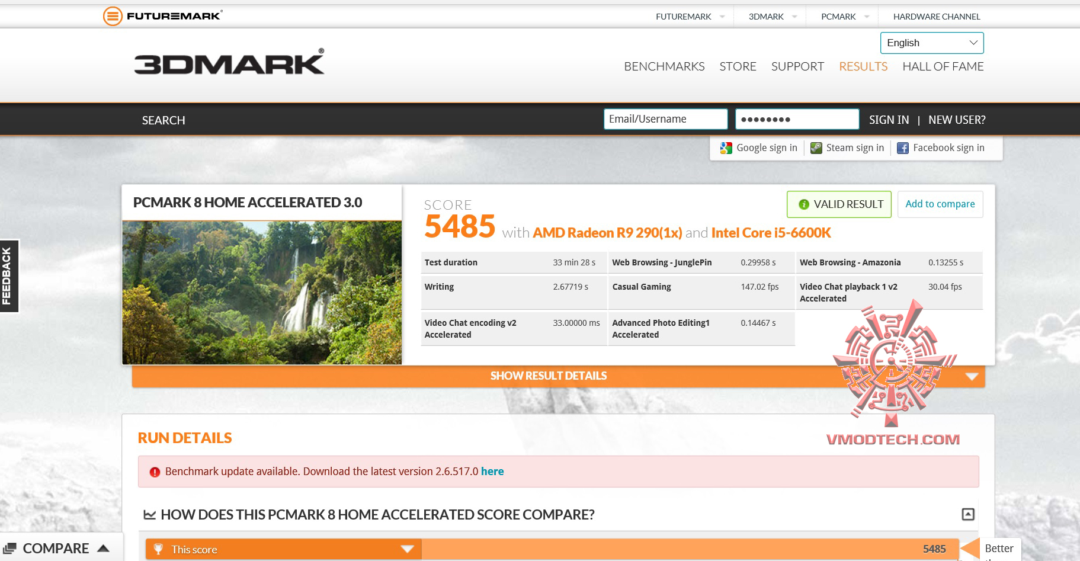1080x561 pixels.
Task: Select the RESULTS navigation item
Action: (863, 66)
